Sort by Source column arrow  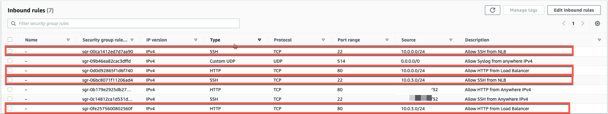pyautogui.click(x=451, y=40)
